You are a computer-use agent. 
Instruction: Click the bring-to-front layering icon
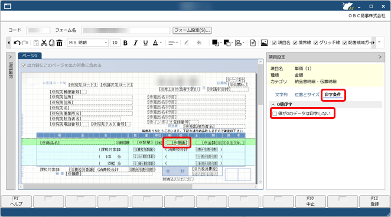coord(215,43)
